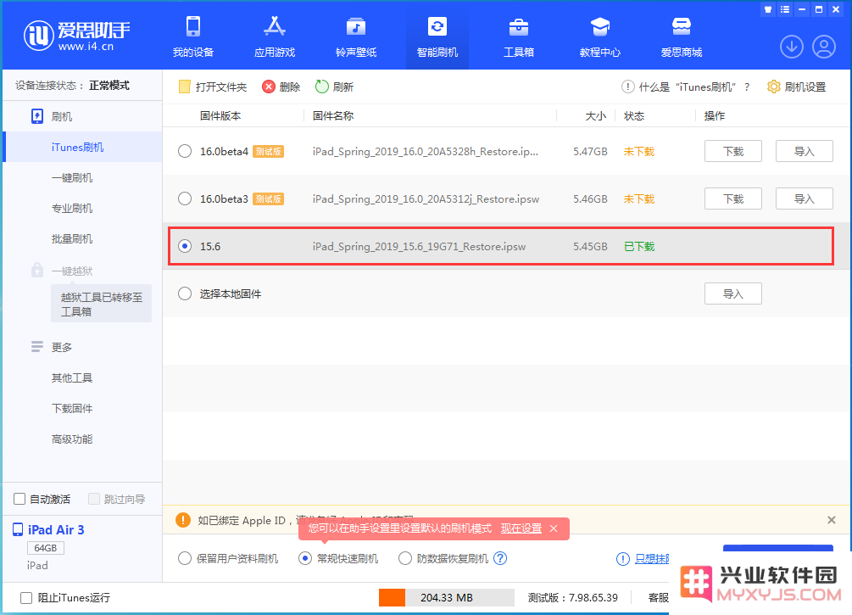Select the 16.0beta3 firmware radio button
This screenshot has height=615, width=852.
[x=185, y=198]
